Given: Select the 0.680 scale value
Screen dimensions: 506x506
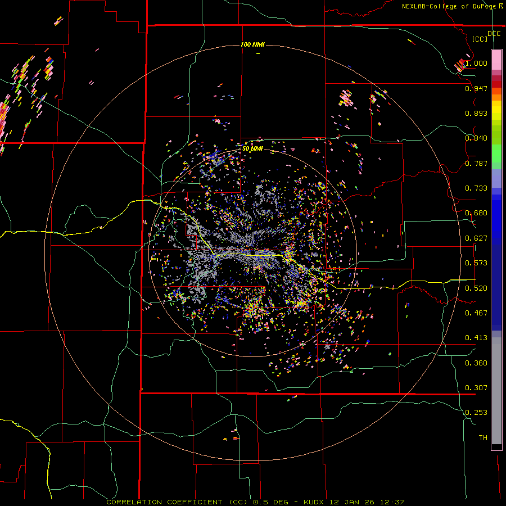Looking at the screenshot, I should [476, 213].
